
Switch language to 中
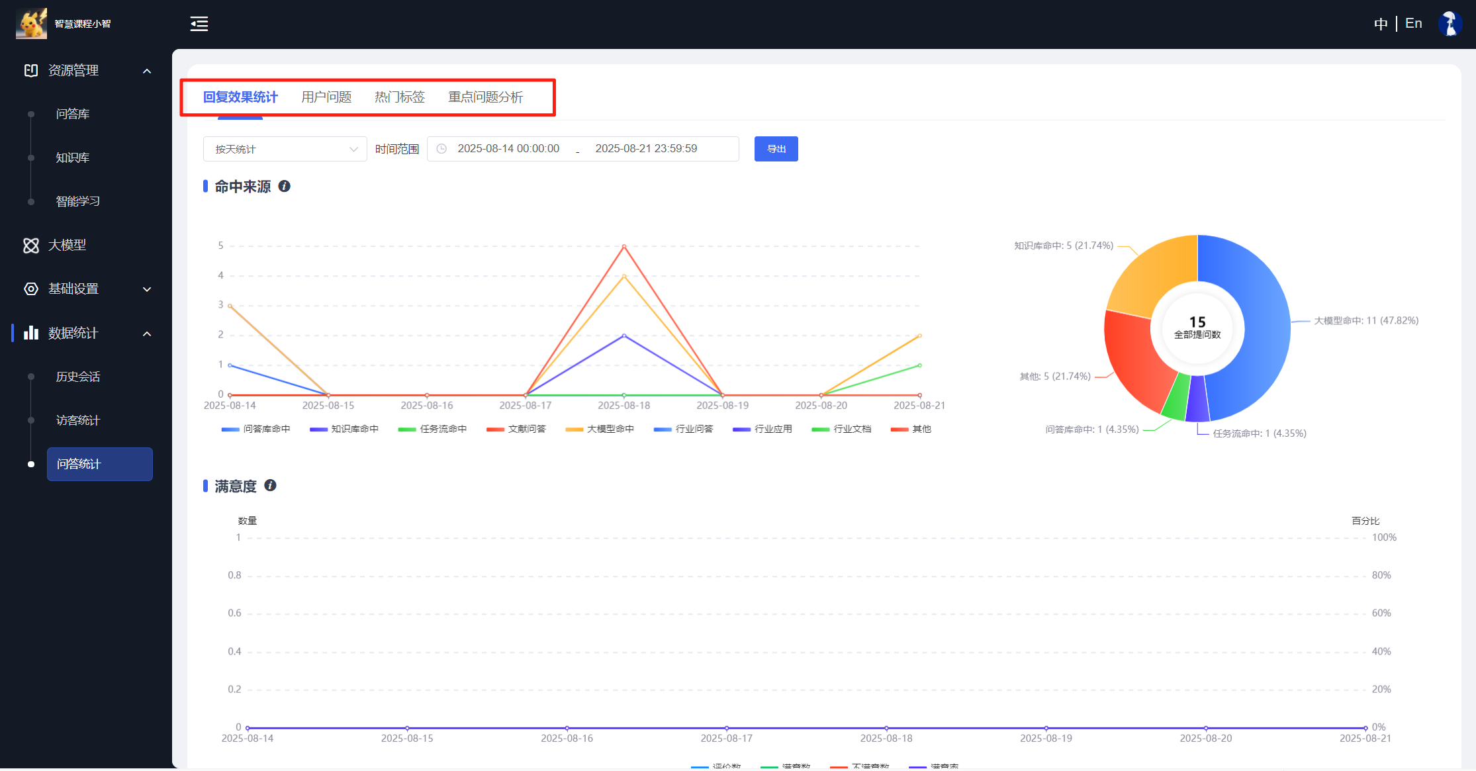(1381, 24)
